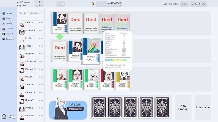The height and width of the screenshot is (122, 218).
Task: Select the last face-down card
Action: point(162,107)
